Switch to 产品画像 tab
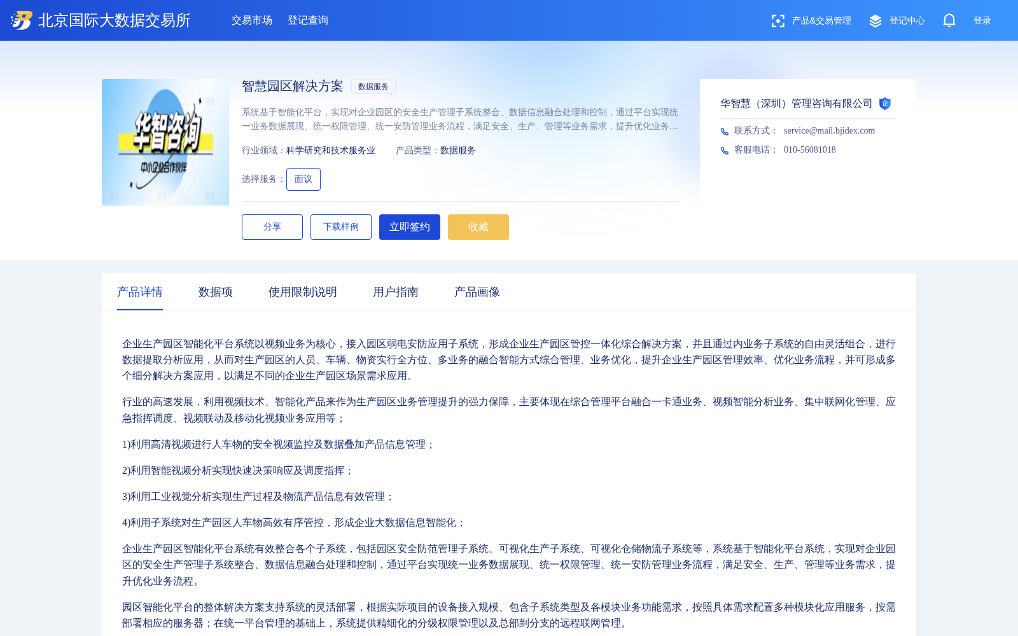The width and height of the screenshot is (1018, 636). 477,292
